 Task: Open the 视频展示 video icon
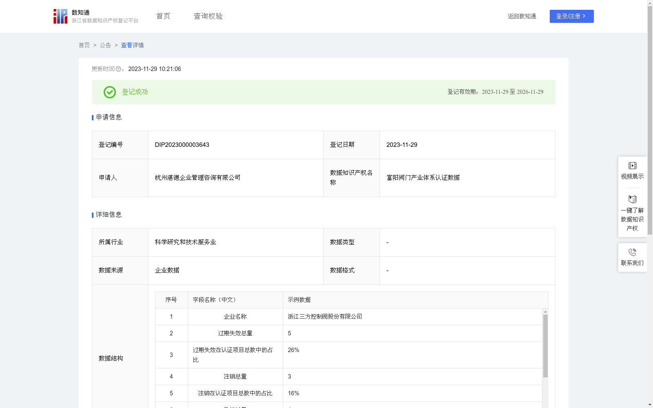[x=632, y=166]
